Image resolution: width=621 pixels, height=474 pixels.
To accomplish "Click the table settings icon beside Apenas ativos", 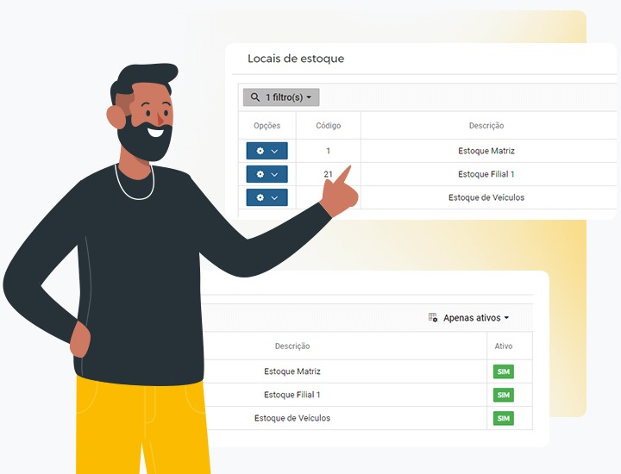I will point(433,317).
